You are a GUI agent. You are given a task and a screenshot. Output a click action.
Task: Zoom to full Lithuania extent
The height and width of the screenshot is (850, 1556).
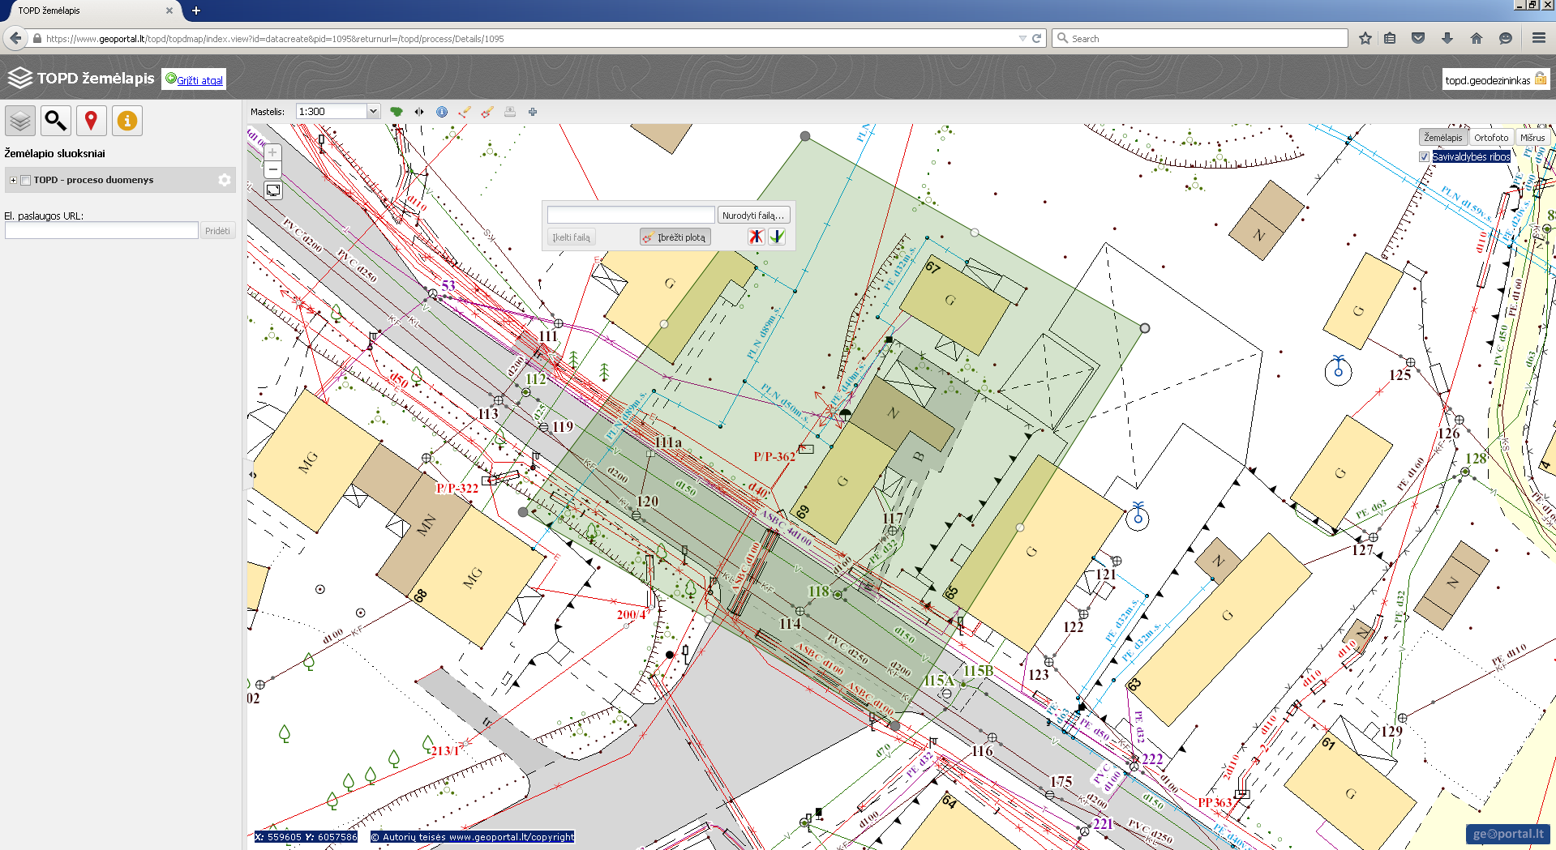396,112
